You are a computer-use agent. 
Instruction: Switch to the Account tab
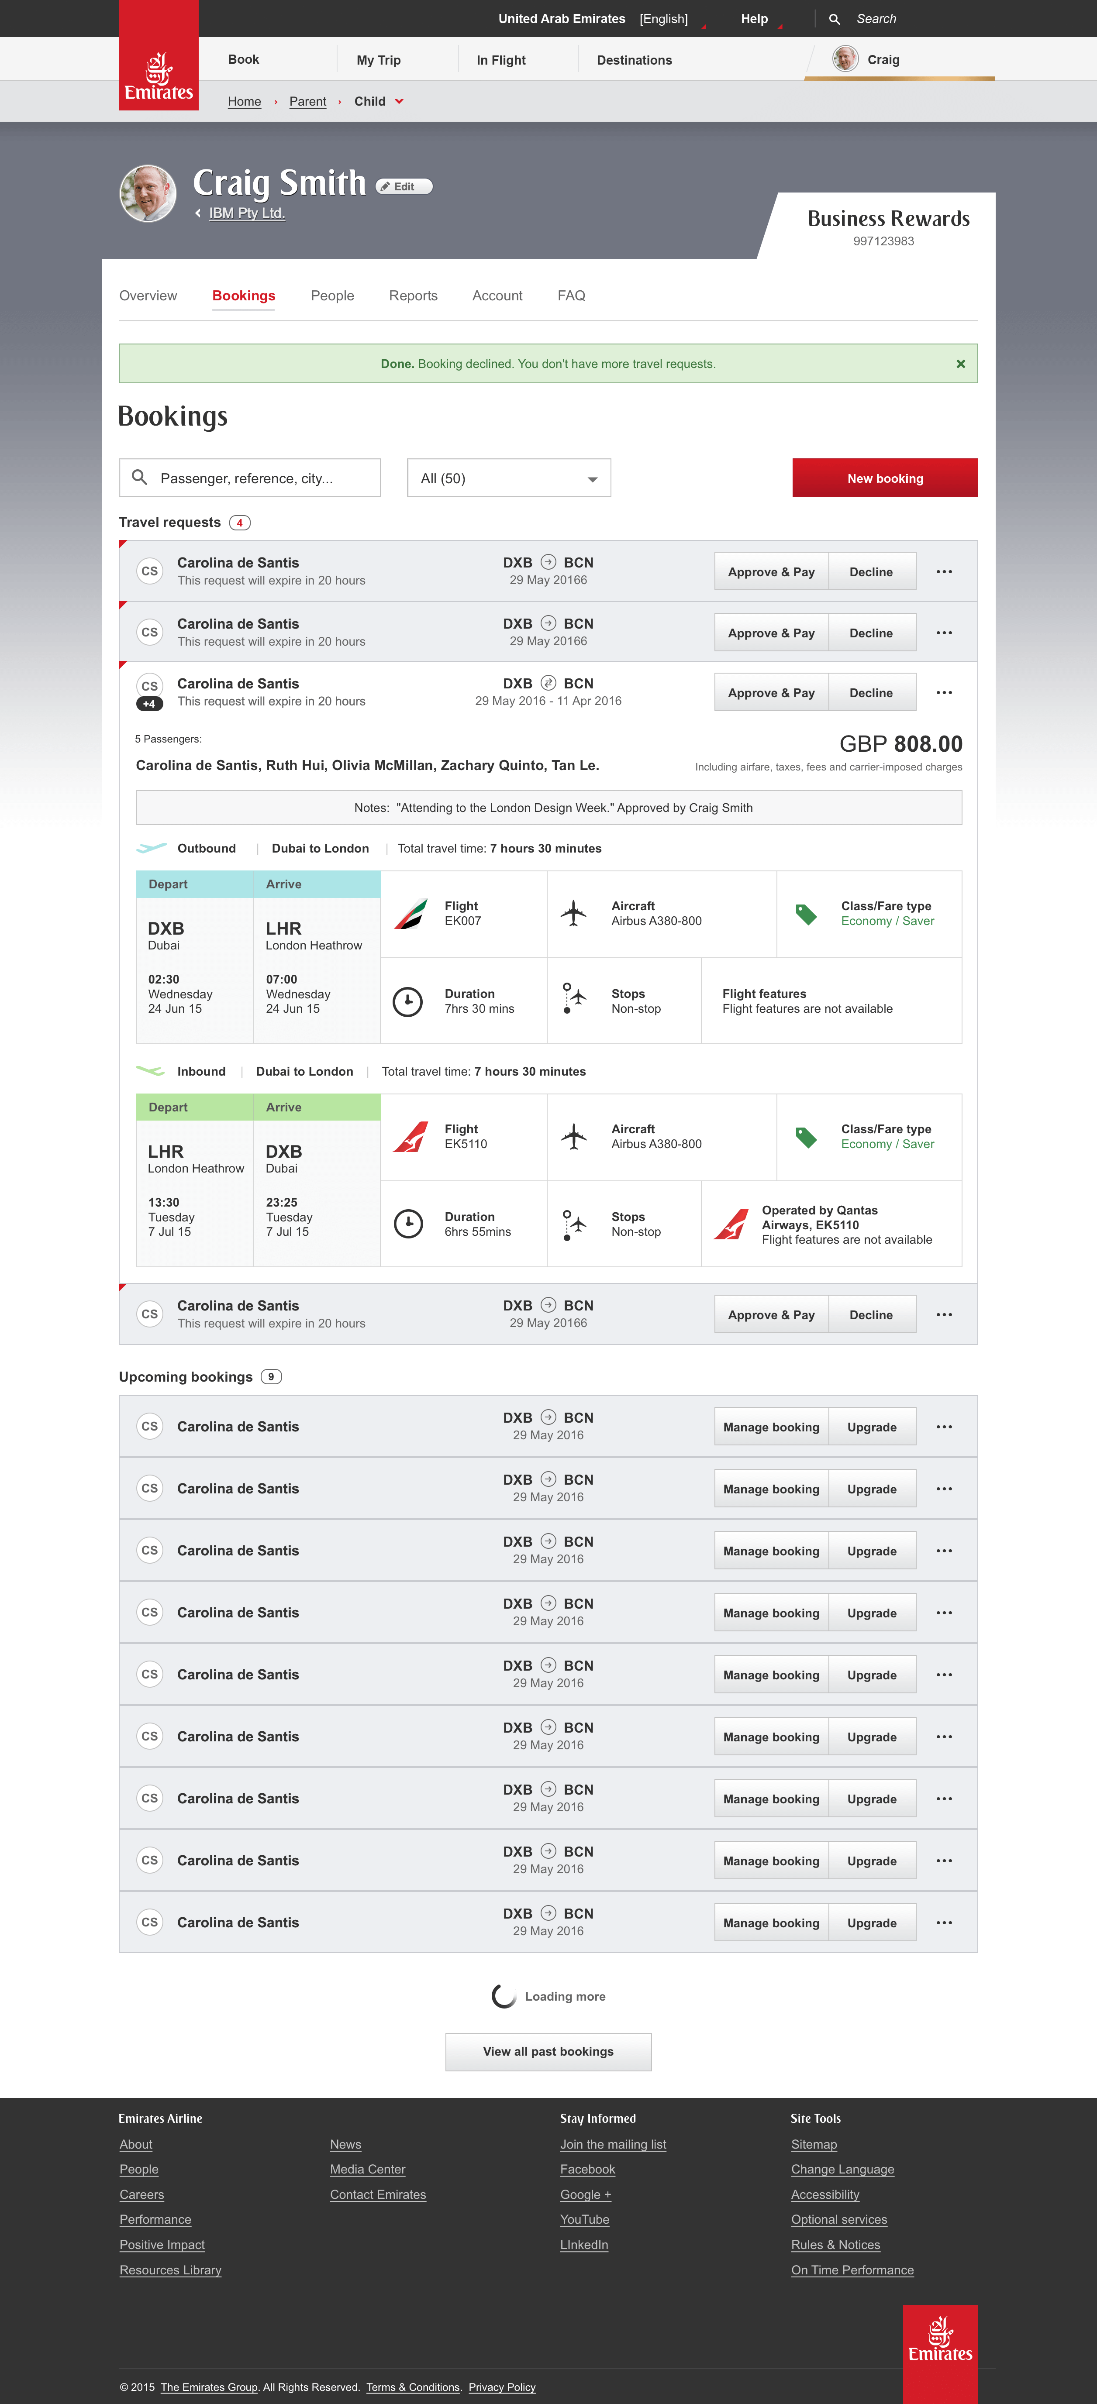tap(497, 295)
